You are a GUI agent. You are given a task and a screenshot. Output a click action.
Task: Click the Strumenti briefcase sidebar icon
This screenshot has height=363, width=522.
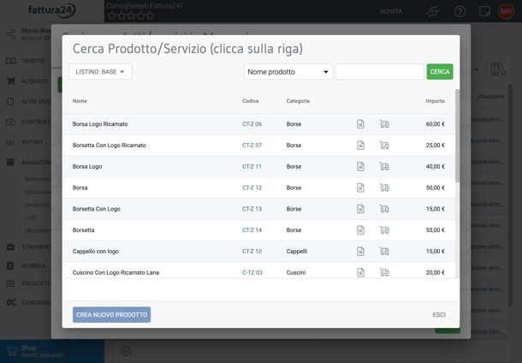pos(10,247)
